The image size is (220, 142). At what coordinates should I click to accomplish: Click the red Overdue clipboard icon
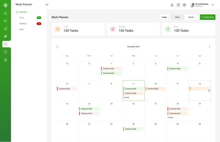[x=113, y=29]
